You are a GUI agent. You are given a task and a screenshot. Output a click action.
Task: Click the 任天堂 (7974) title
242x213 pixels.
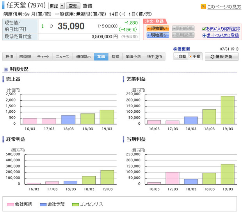26,5
